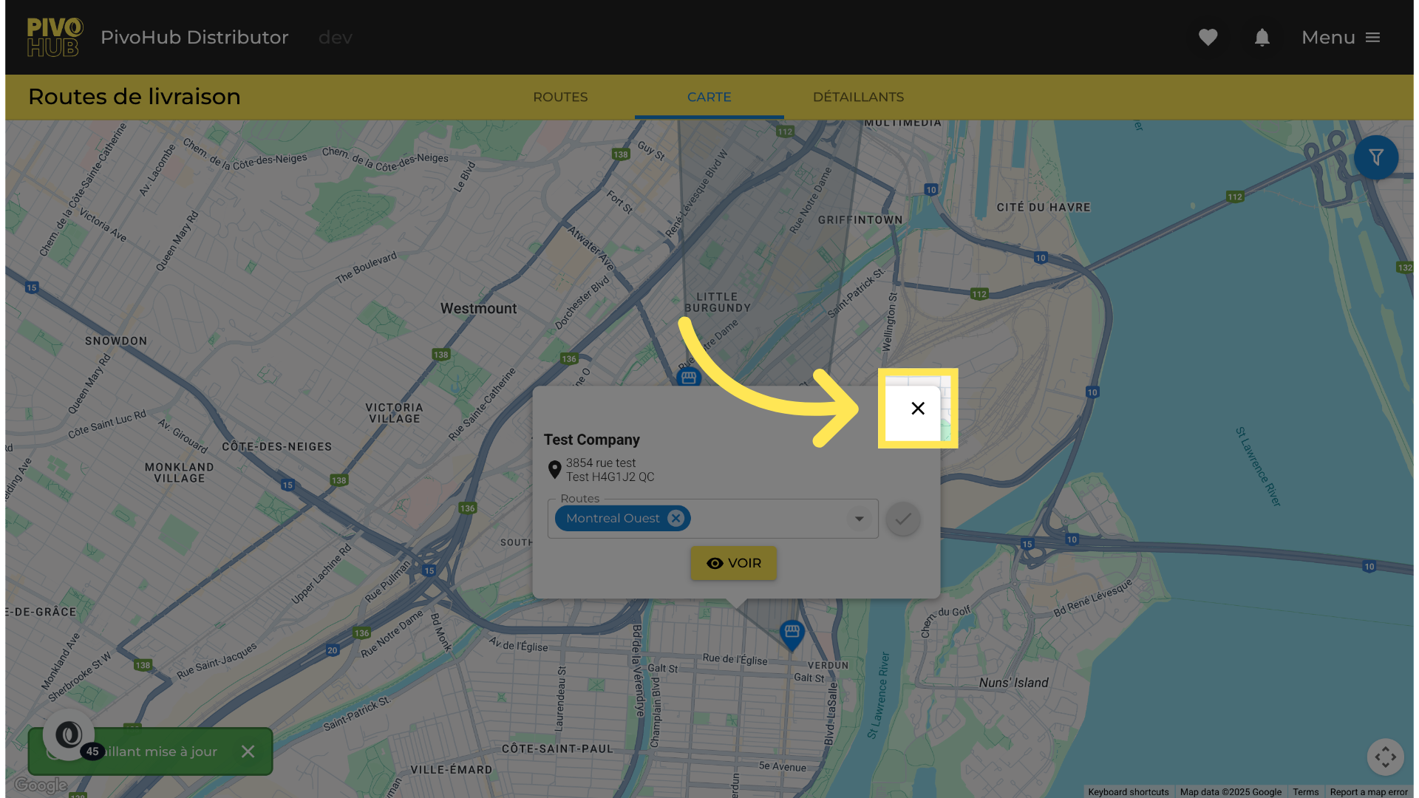
Task: Click the PivoHub logo
Action: click(55, 38)
